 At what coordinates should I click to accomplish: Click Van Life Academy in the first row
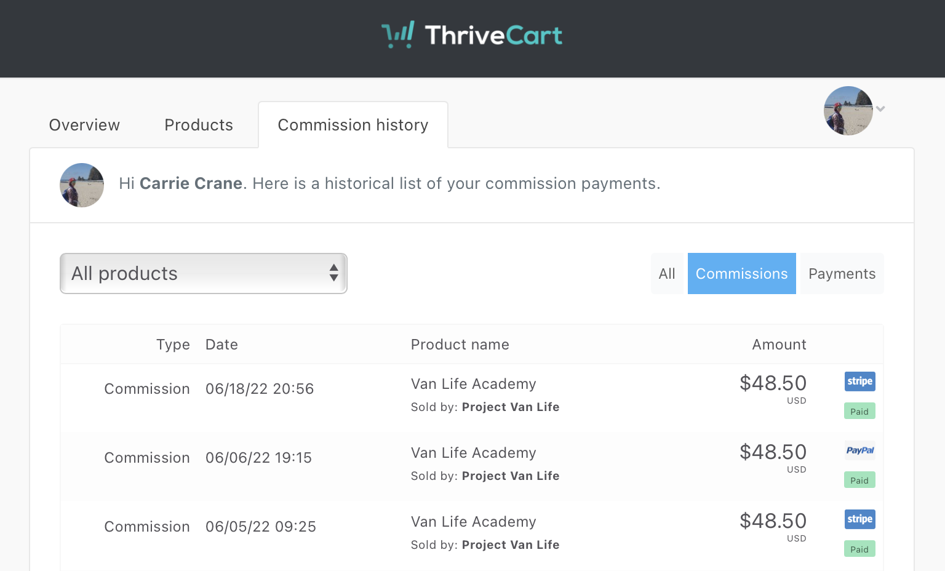tap(474, 384)
